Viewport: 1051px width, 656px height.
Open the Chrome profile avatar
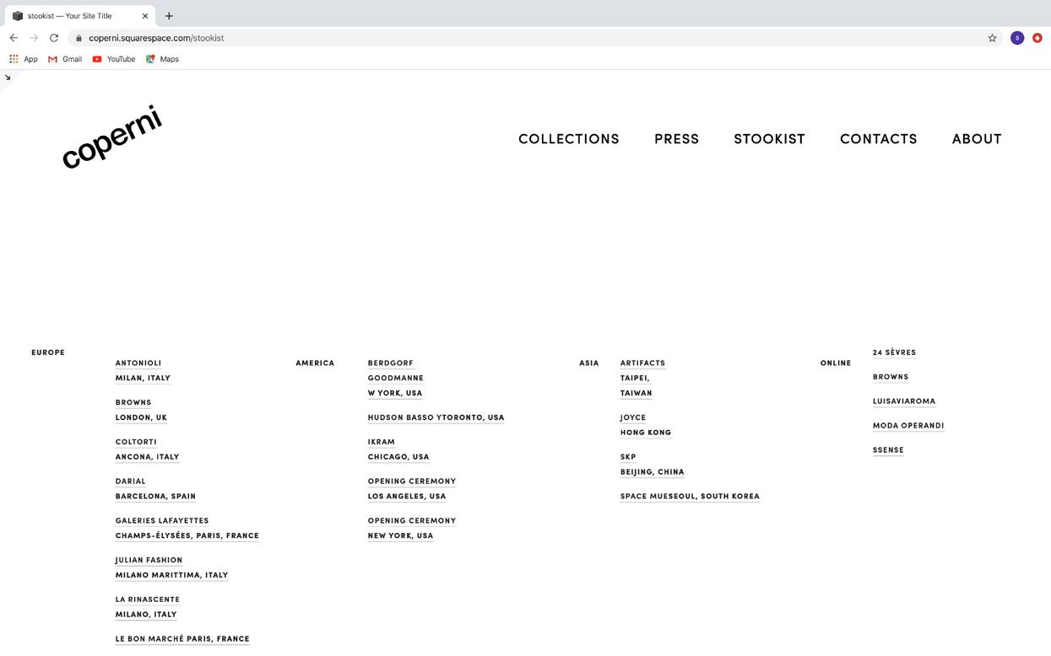click(x=1017, y=38)
